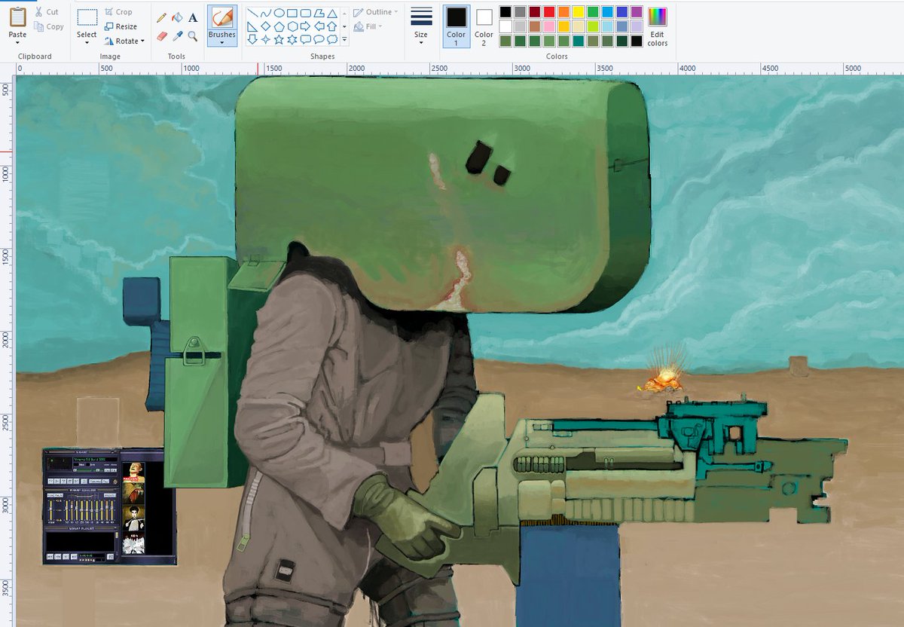Expand the full Shapes gallery
The width and height of the screenshot is (904, 627).
pyautogui.click(x=344, y=40)
